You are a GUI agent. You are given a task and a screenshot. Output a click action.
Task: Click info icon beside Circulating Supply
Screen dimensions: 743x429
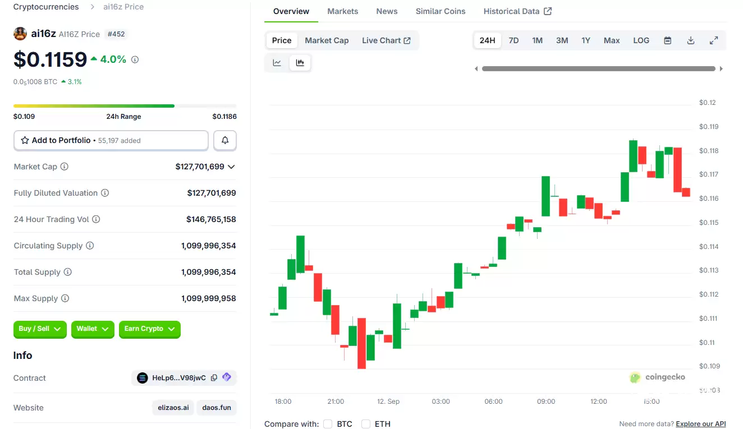[x=90, y=246]
